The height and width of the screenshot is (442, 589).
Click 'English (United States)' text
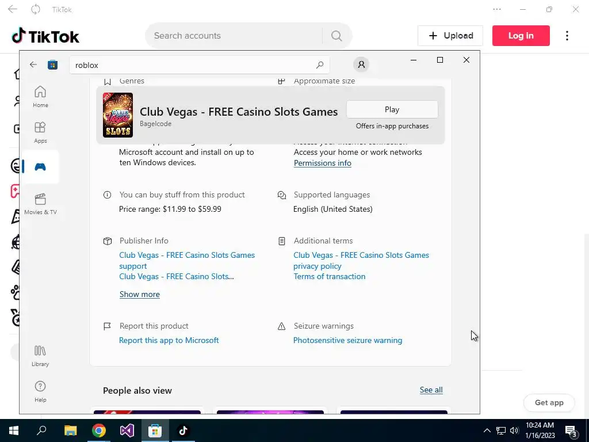tap(333, 209)
